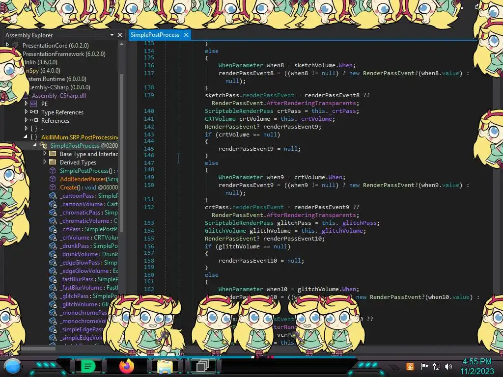503x377 pixels.
Task: Expand the Type References node
Action: coord(27,112)
